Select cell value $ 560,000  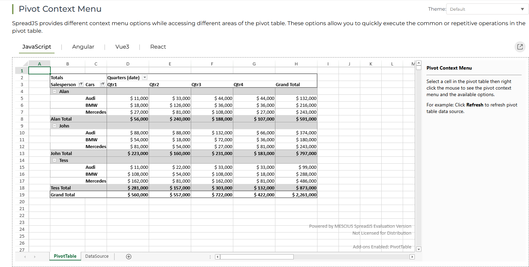pyautogui.click(x=128, y=195)
